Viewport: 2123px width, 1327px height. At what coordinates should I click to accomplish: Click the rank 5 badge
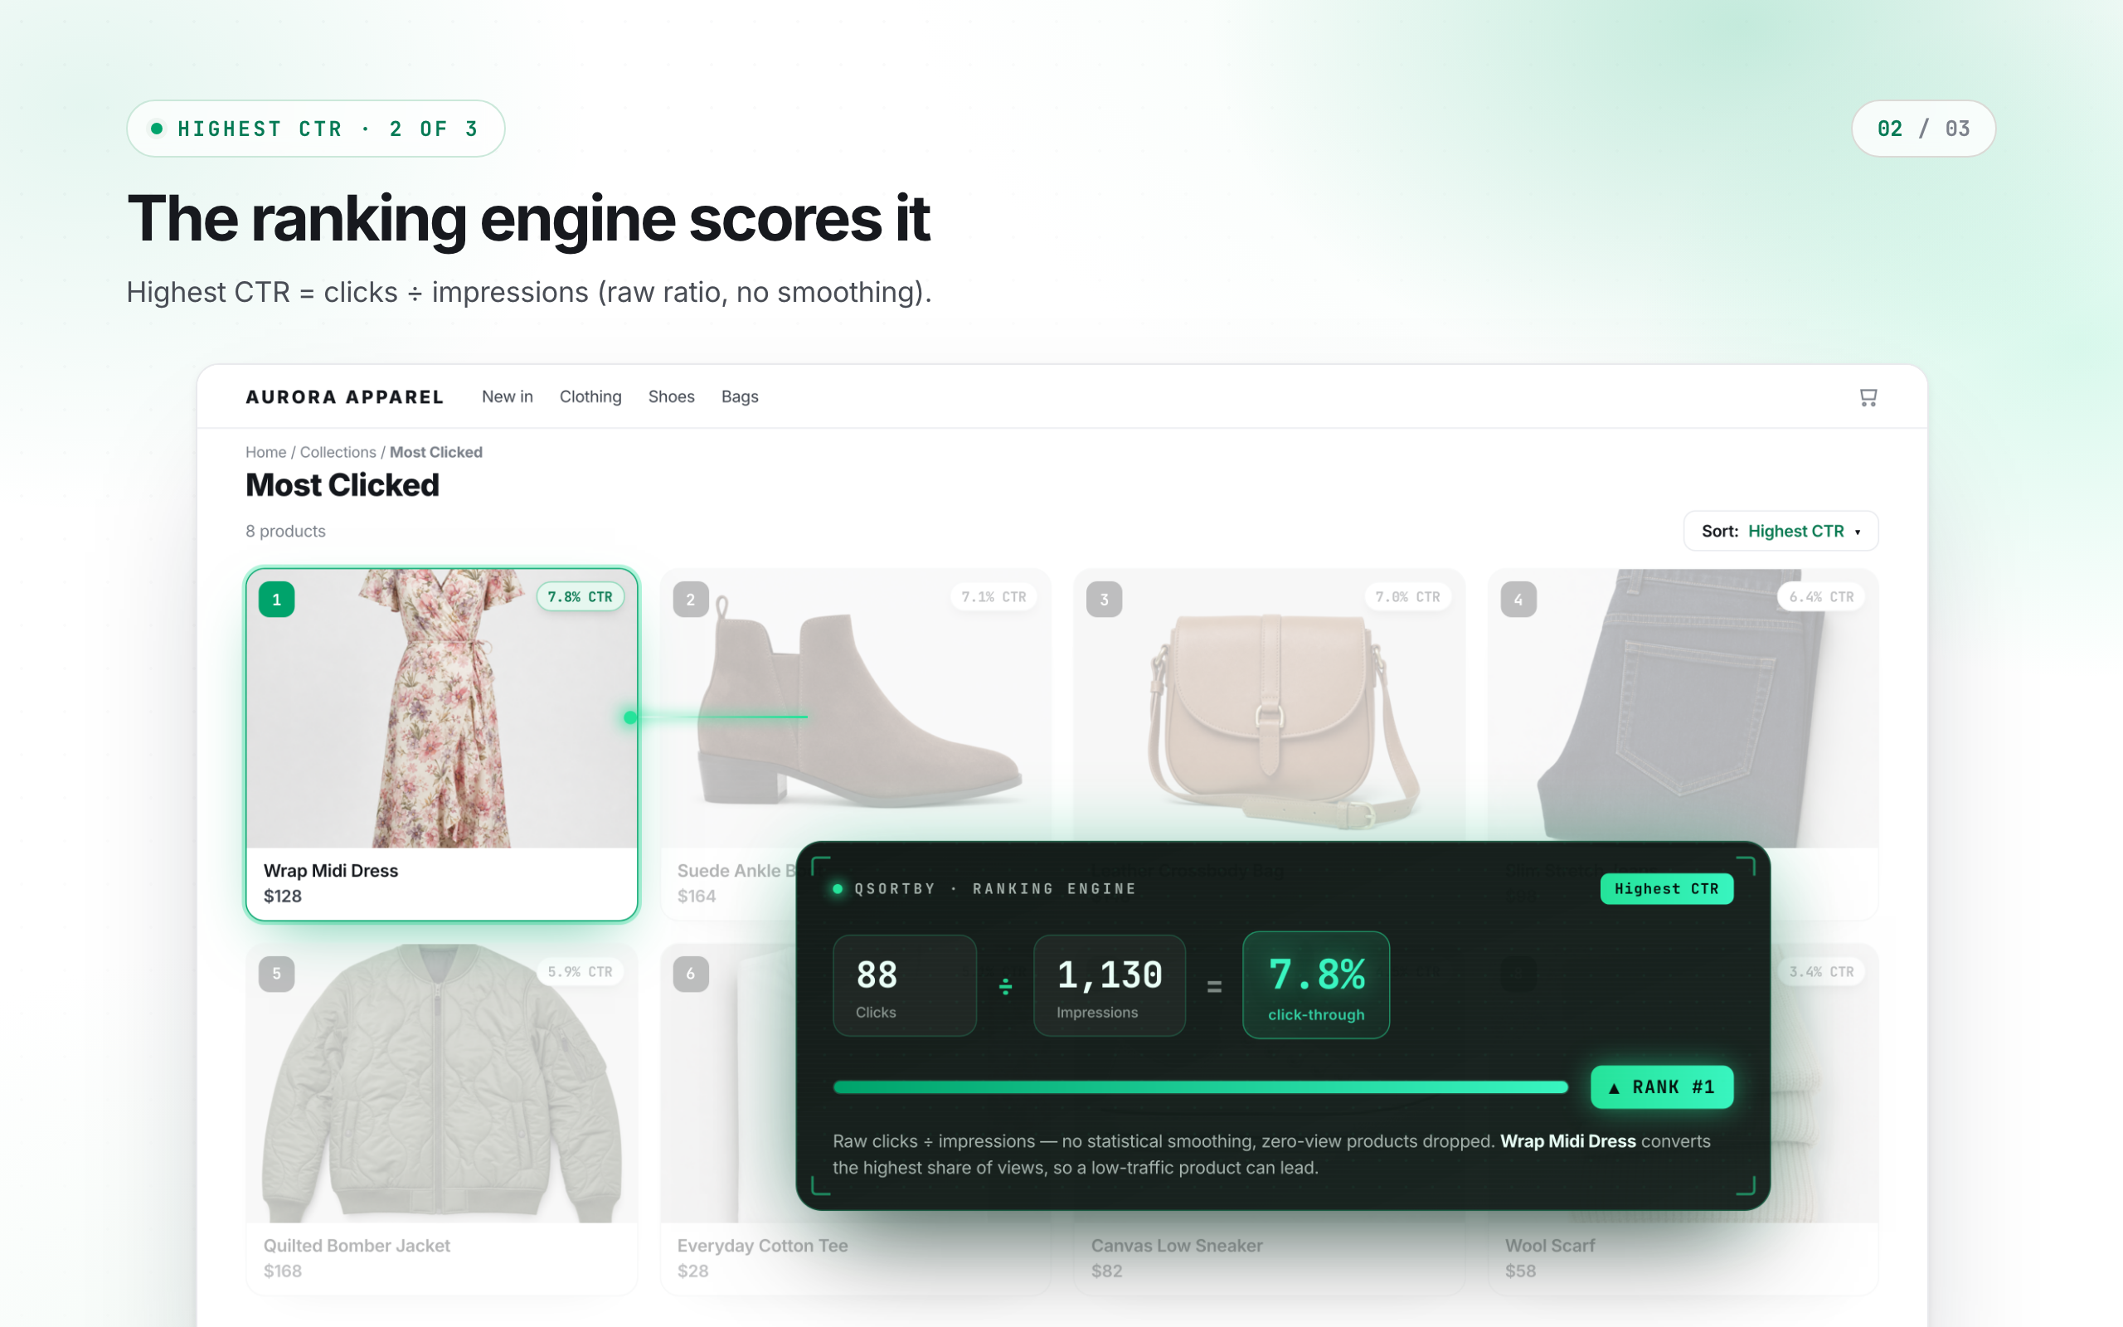[276, 975]
